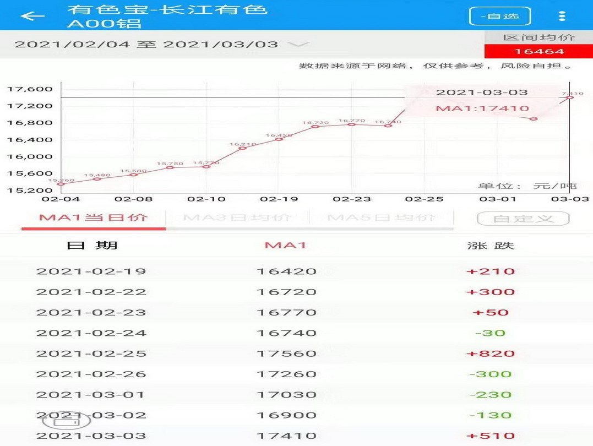The height and width of the screenshot is (446, 593).
Task: Tap the floating card icon at bottom left
Action: (x=67, y=422)
